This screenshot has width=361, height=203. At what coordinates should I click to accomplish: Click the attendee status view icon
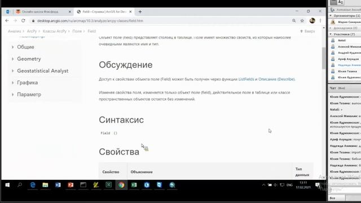click(x=341, y=2)
